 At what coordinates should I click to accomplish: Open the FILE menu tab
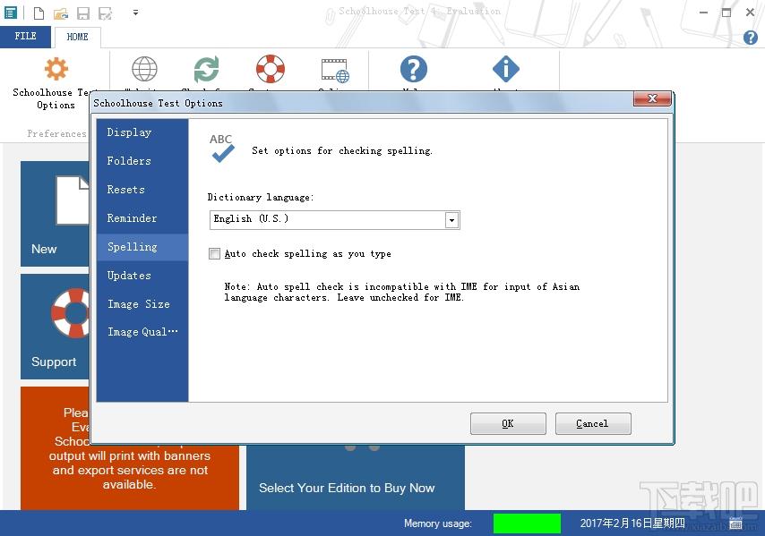25,37
